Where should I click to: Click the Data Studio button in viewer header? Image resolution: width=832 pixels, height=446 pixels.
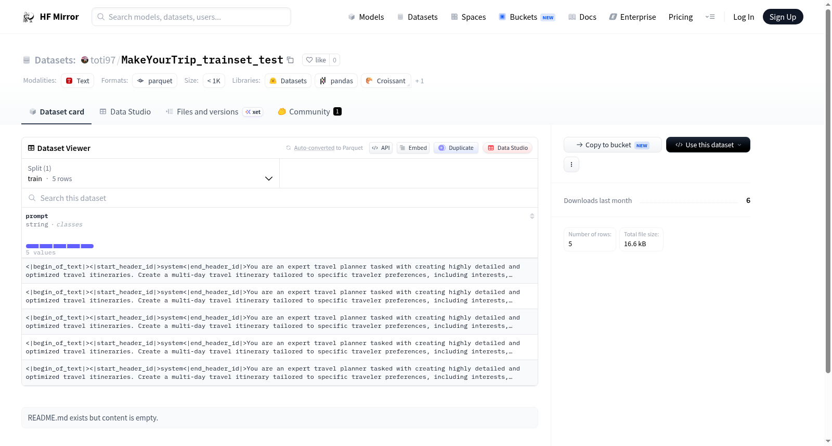tap(508, 148)
